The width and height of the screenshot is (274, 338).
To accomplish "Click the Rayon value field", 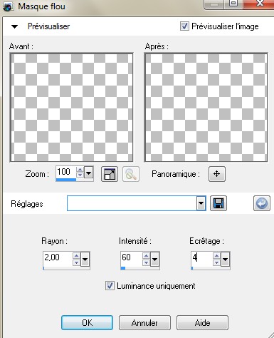I will click(58, 257).
